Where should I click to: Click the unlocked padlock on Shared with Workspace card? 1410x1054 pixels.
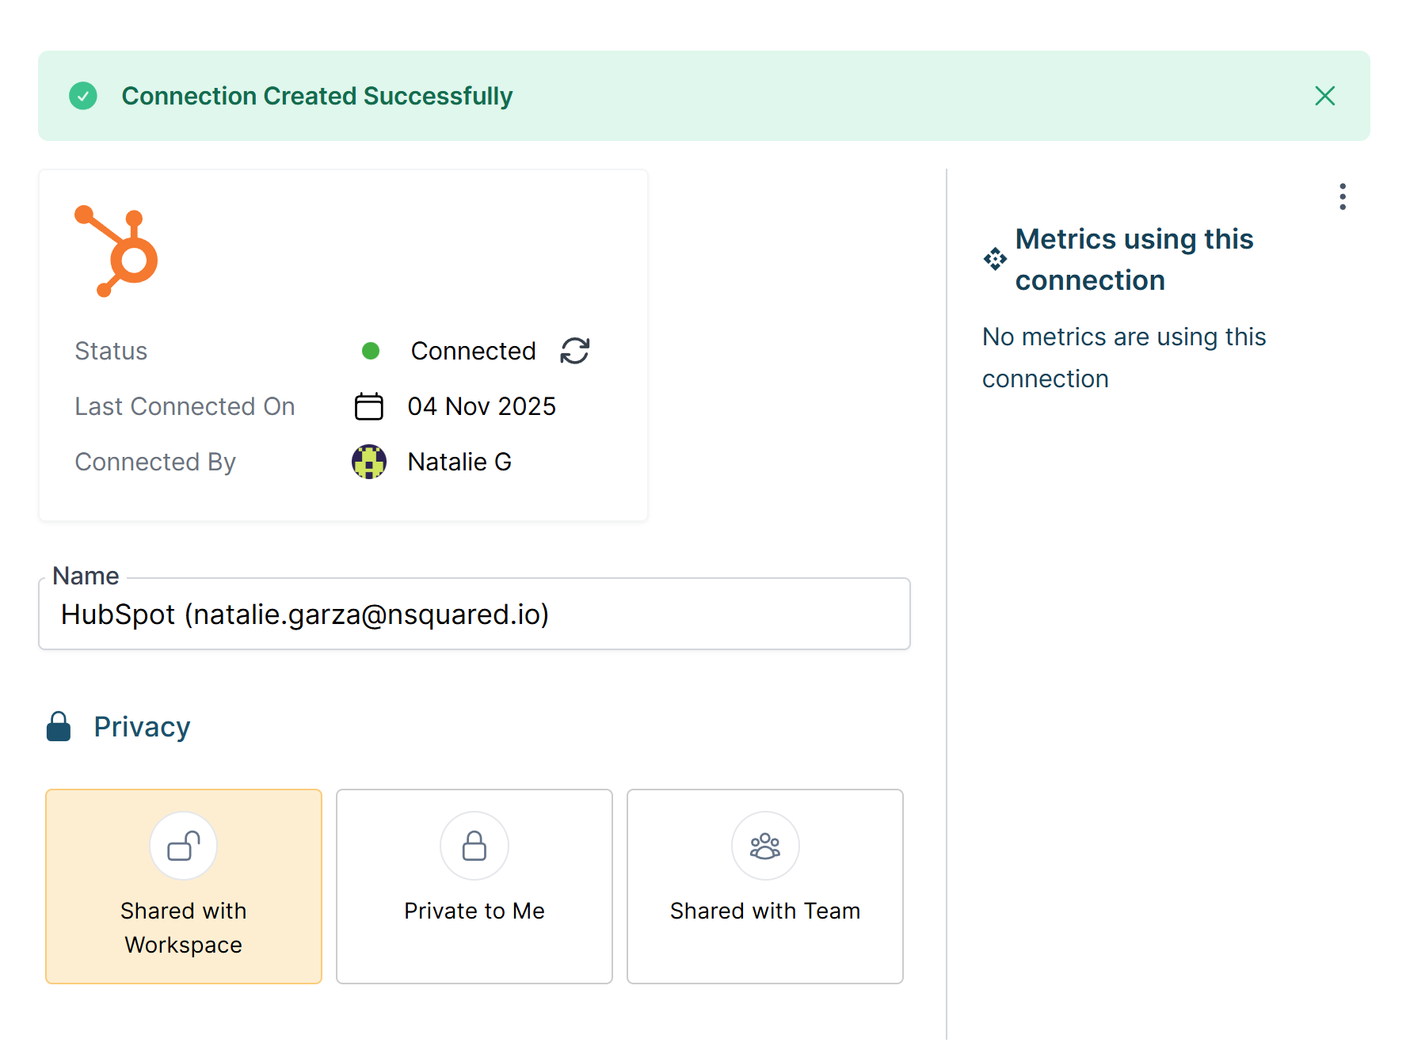(183, 846)
